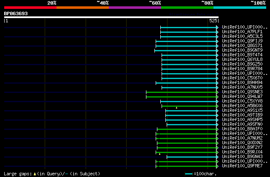
Task: Click the query end position 525 label
Action: pos(213,21)
